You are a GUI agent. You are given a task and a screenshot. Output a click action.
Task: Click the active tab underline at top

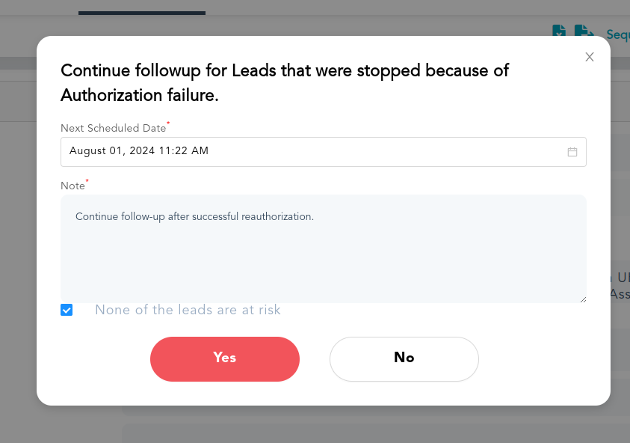[142, 13]
